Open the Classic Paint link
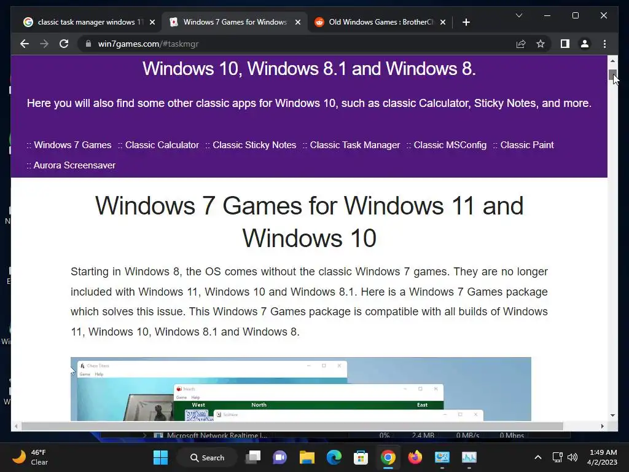 point(526,145)
